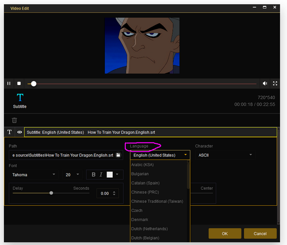Open the Language dropdown English (United States)

tap(160, 155)
